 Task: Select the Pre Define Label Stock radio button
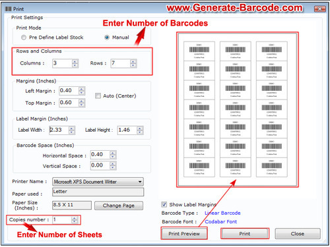coord(24,38)
